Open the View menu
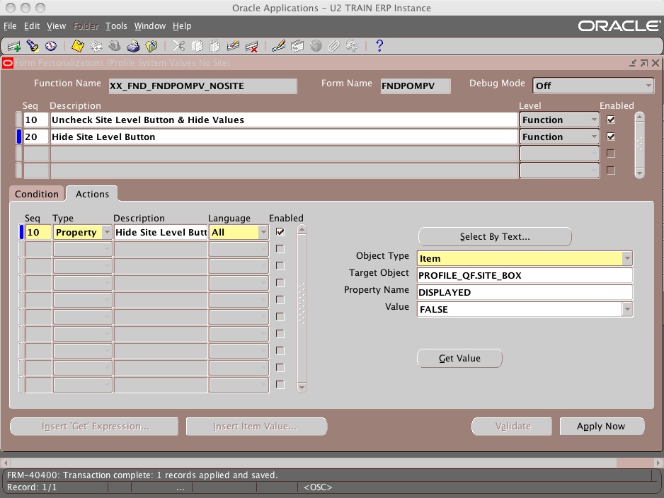Image resolution: width=664 pixels, height=498 pixels. pos(57,25)
